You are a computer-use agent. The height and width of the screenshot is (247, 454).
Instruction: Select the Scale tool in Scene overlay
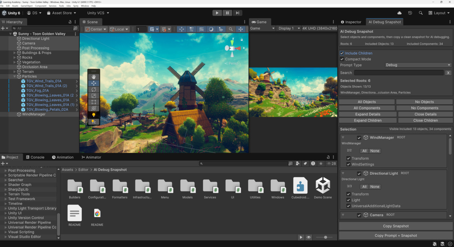click(94, 96)
